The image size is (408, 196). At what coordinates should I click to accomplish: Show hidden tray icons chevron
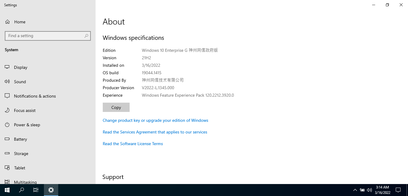pyautogui.click(x=355, y=190)
